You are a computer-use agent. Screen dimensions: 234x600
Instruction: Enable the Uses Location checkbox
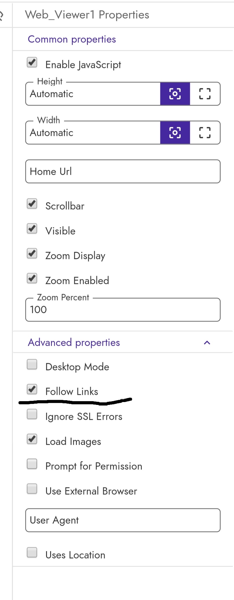coord(32,552)
